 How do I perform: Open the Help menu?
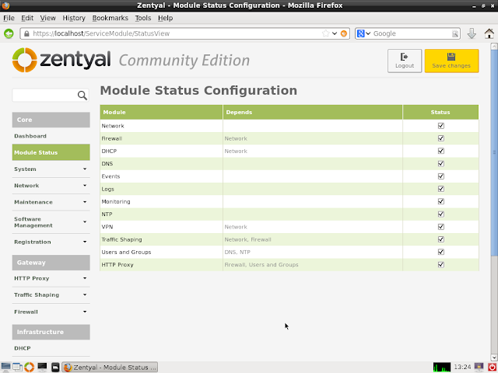166,18
